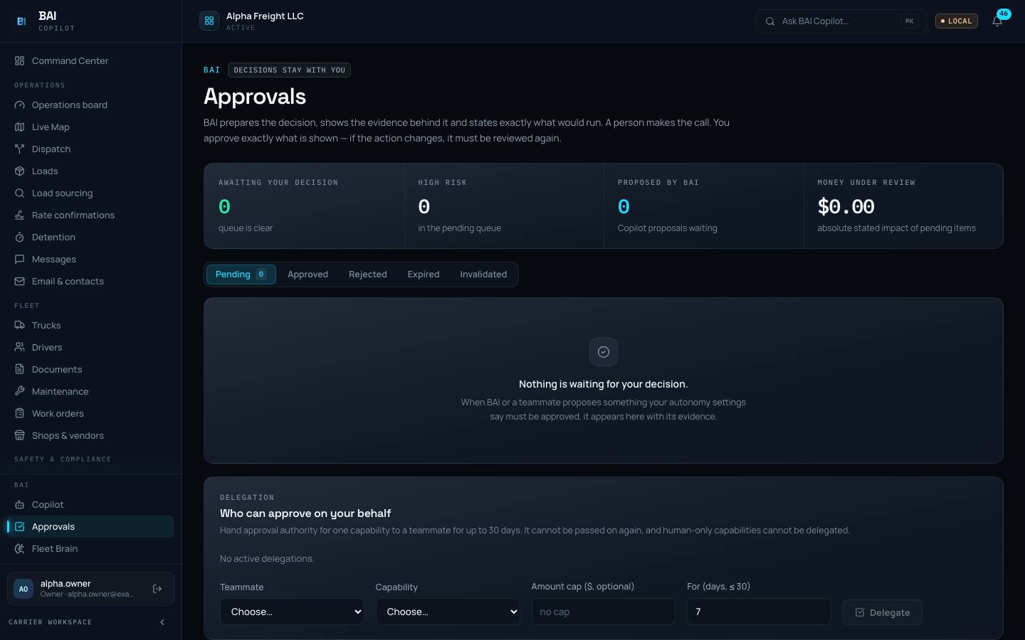
Task: Click the Detention timer icon
Action: tap(20, 238)
